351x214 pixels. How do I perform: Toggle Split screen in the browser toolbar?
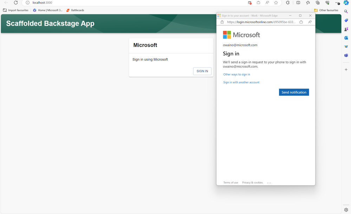click(298, 3)
